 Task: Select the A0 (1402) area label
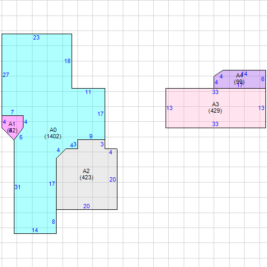53,133
